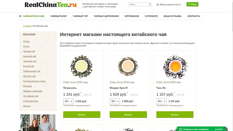Expand the weight dropdown for Тегуаньинь
The image size is (233, 131).
(x=68, y=101)
